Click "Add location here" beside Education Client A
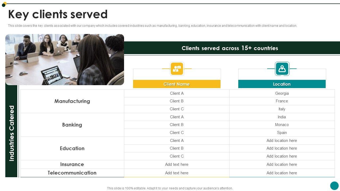Image resolution: width=340 pixels, height=191 pixels. (282, 141)
